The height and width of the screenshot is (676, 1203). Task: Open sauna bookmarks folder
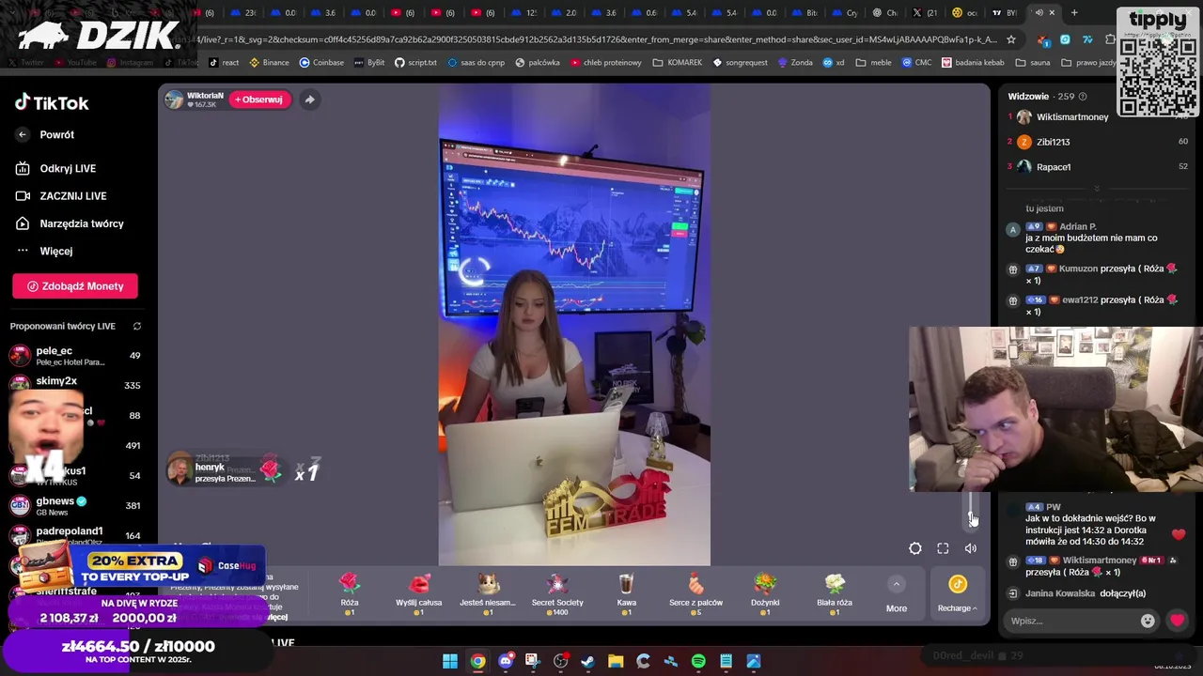[x=1032, y=62]
